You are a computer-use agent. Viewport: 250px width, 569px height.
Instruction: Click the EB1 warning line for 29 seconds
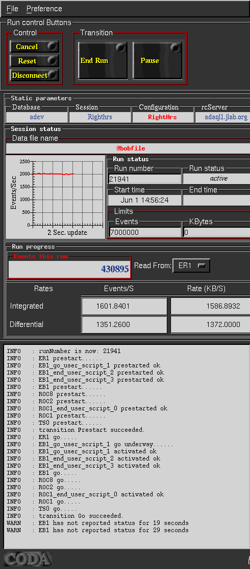(97, 530)
